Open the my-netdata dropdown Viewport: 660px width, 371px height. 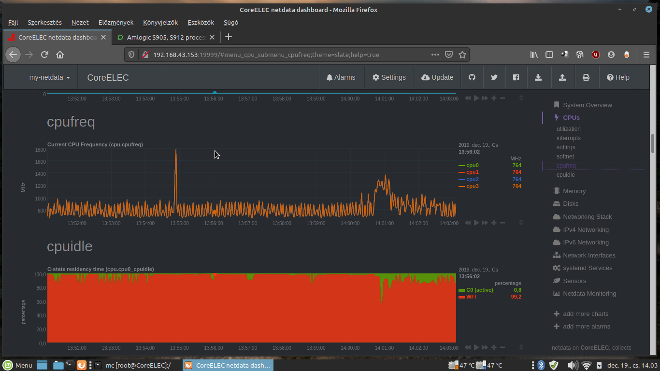click(x=49, y=77)
